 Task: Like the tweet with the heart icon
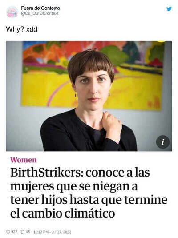coord(8,232)
